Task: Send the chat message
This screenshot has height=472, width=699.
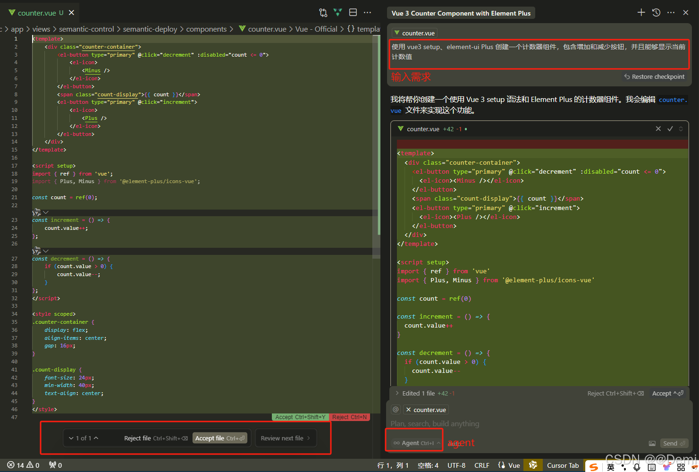Action: point(674,443)
